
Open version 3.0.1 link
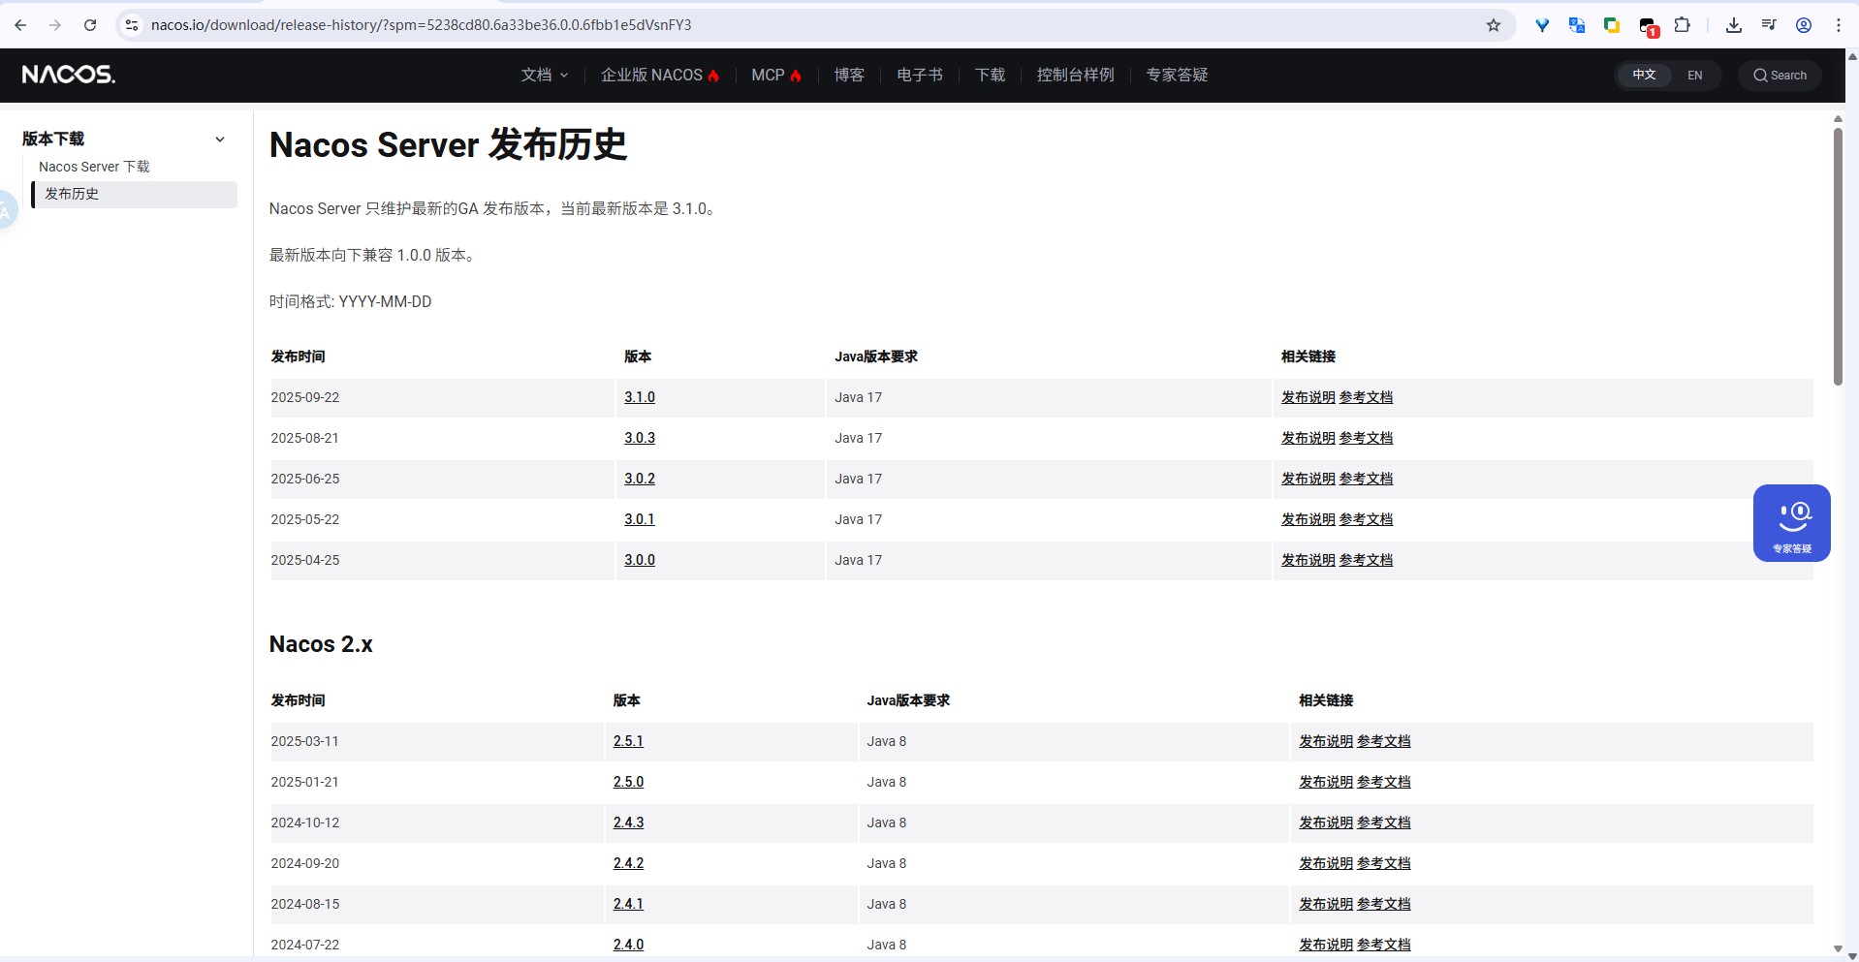640,519
